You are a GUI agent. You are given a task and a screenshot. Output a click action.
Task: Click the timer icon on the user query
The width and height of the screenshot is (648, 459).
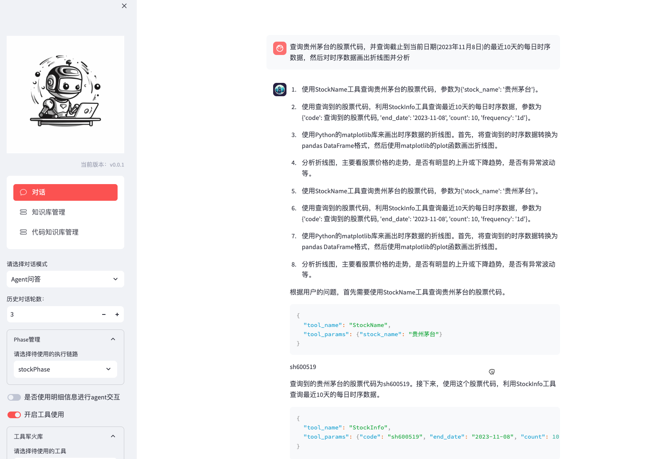pyautogui.click(x=279, y=48)
